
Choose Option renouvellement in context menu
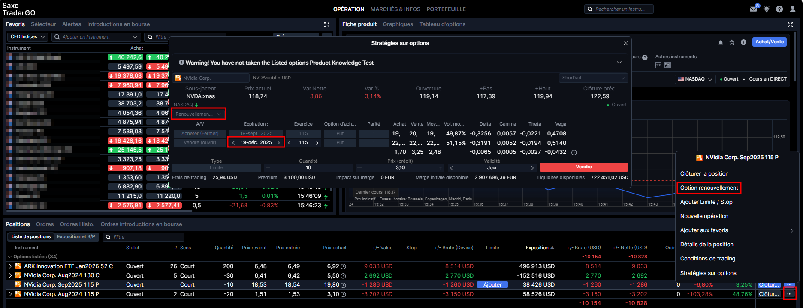point(709,188)
